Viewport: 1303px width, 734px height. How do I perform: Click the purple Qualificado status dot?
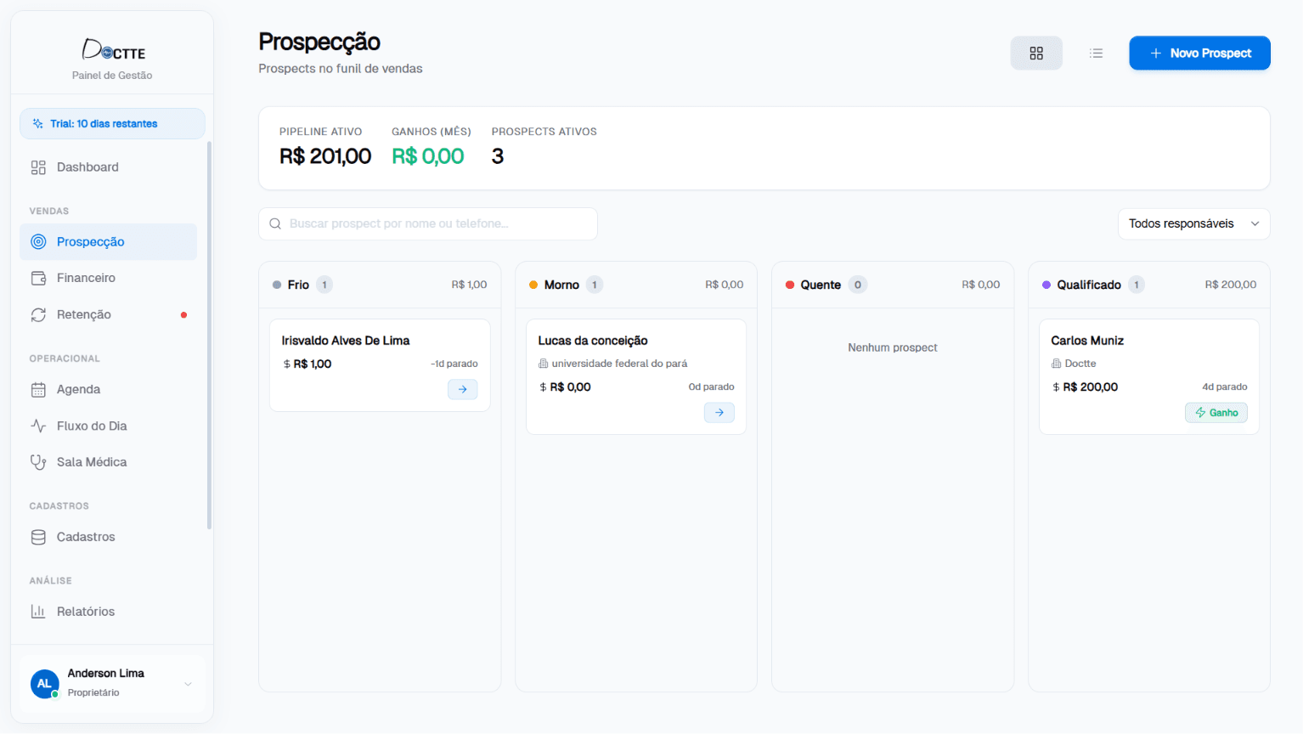point(1046,285)
